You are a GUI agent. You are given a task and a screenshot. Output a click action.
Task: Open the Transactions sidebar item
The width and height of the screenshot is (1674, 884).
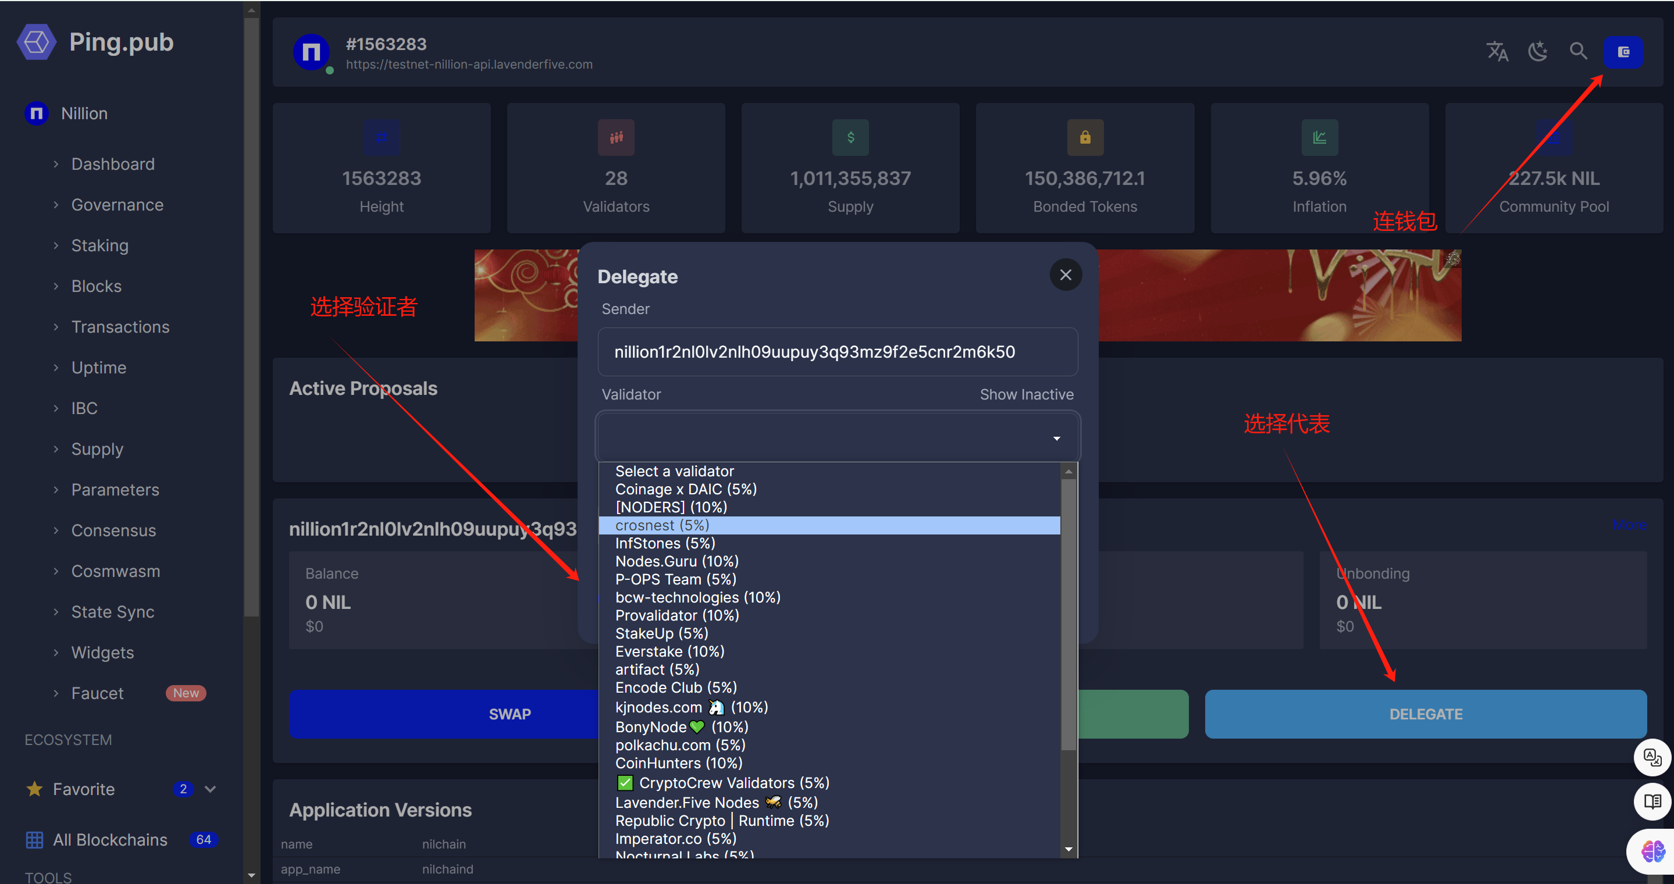[120, 327]
